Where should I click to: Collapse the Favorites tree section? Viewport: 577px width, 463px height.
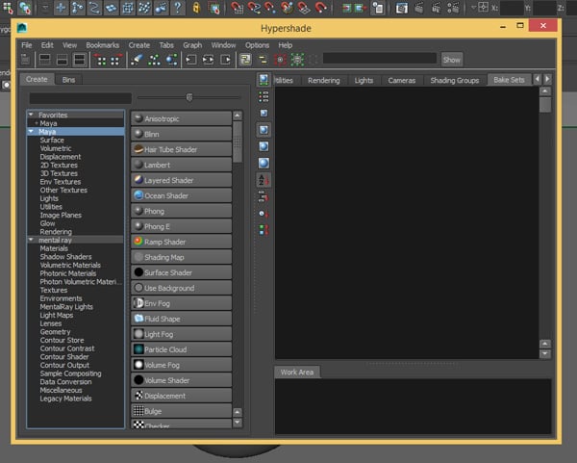pyautogui.click(x=31, y=115)
